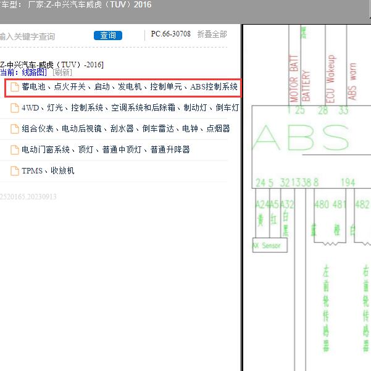The height and width of the screenshot is (371, 371).
Task: Click pin number 33 atop ABS box
Action: click(343, 110)
